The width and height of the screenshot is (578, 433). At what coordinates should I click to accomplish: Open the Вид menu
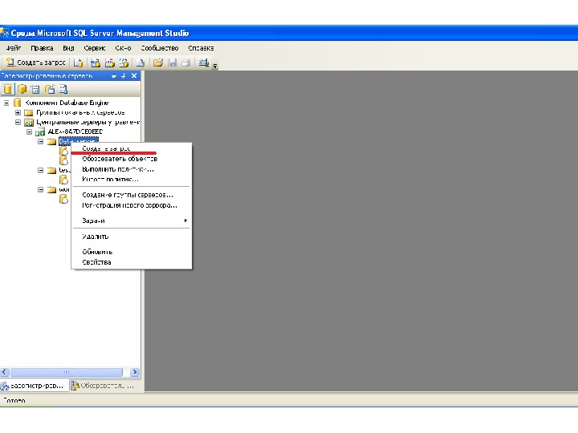68,48
